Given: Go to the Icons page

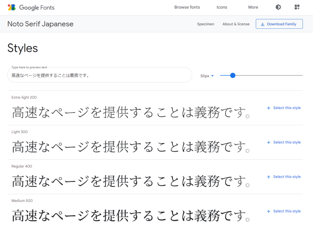Looking at the screenshot, I should pos(222,7).
